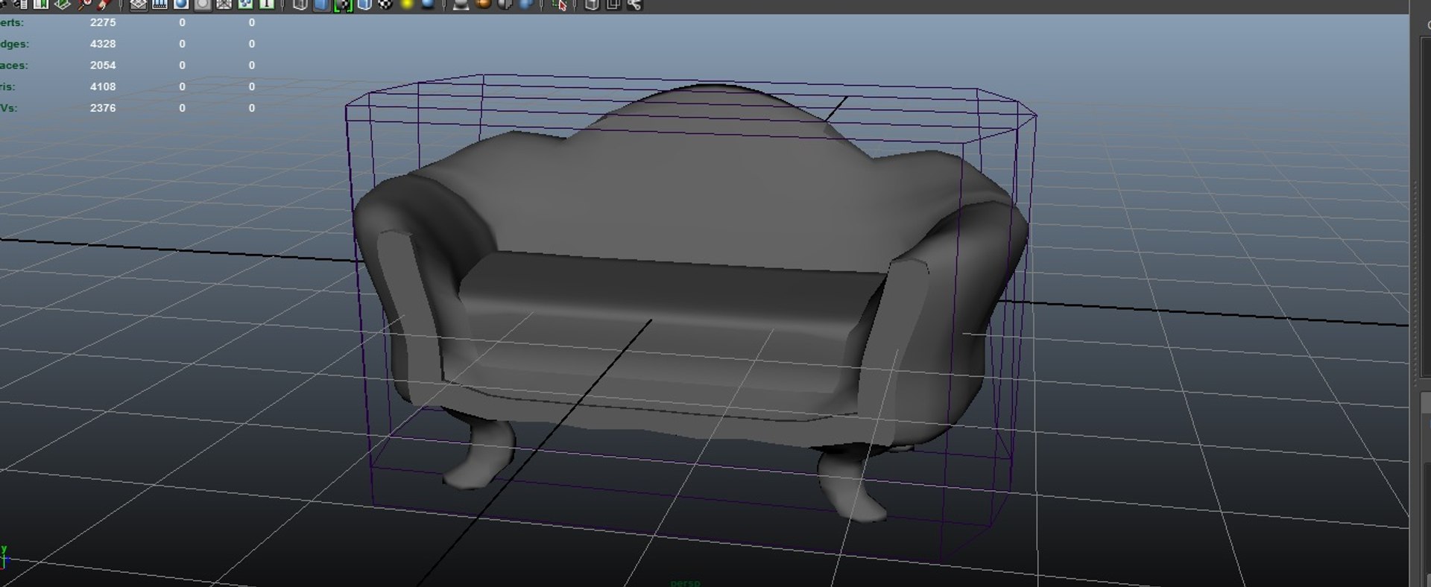The image size is (1431, 587).
Task: Click the Faces row label in HUD
Action: (13, 66)
